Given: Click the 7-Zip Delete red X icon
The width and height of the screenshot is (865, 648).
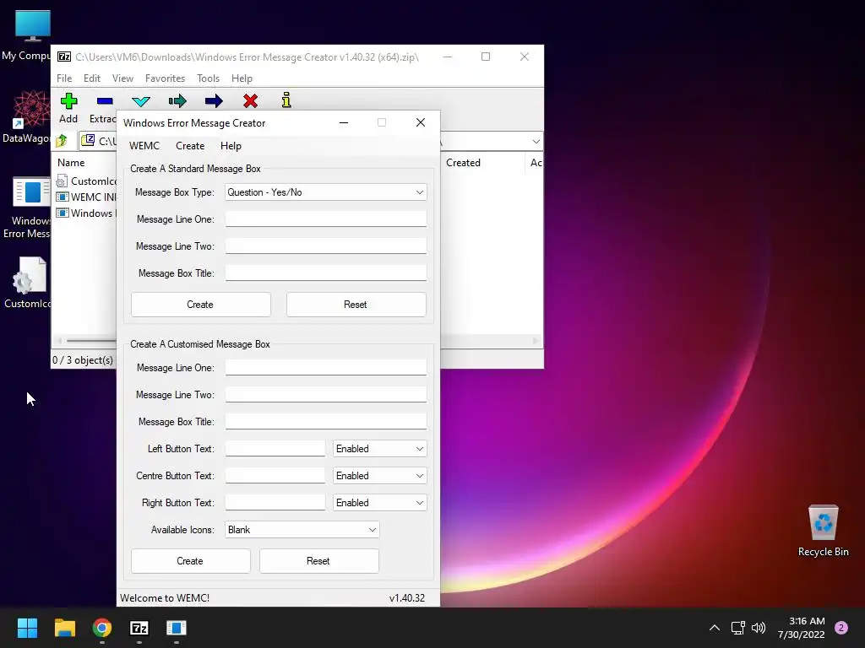Looking at the screenshot, I should click(x=250, y=101).
